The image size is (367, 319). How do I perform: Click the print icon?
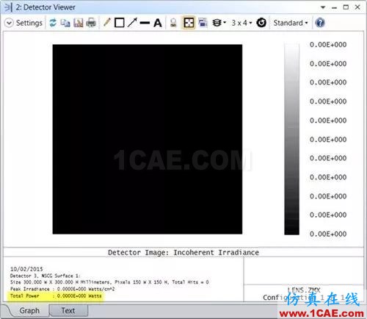click(x=91, y=23)
